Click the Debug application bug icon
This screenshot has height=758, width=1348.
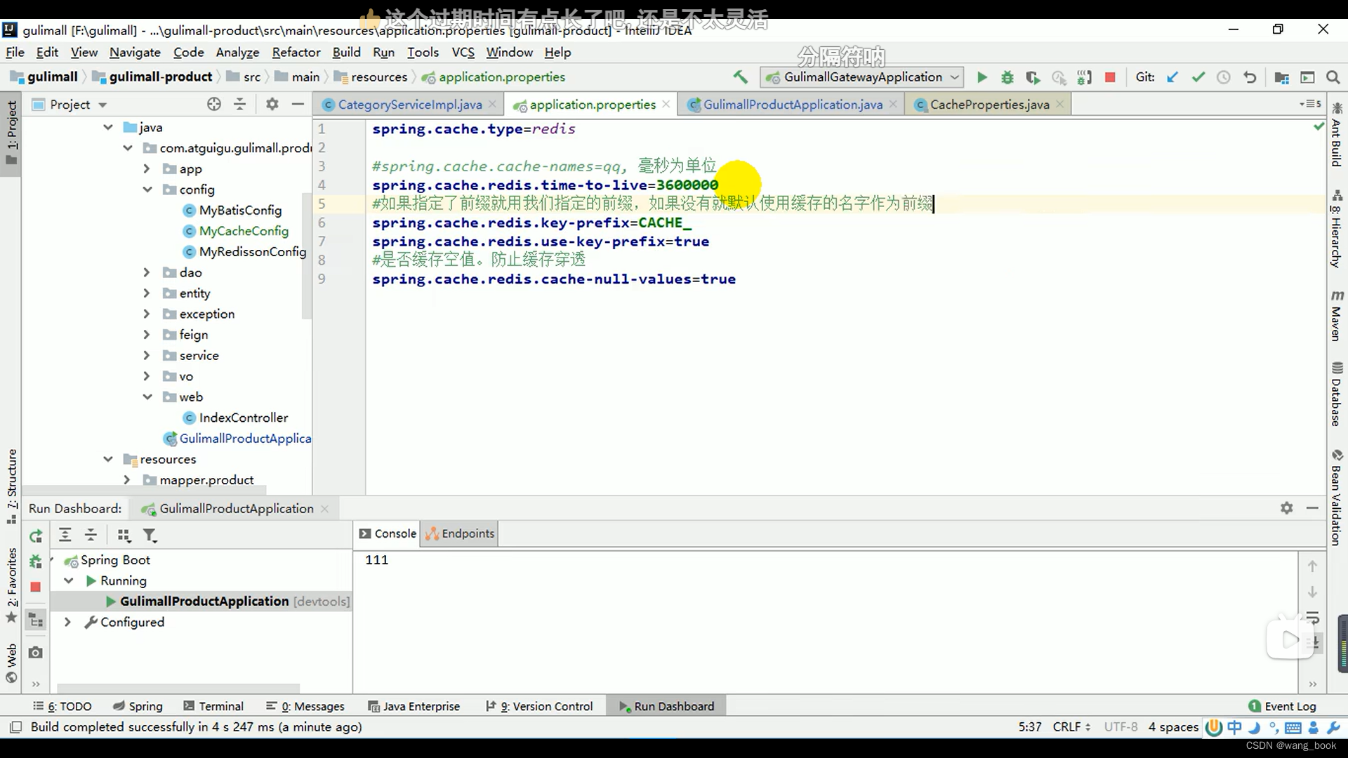(x=1007, y=77)
